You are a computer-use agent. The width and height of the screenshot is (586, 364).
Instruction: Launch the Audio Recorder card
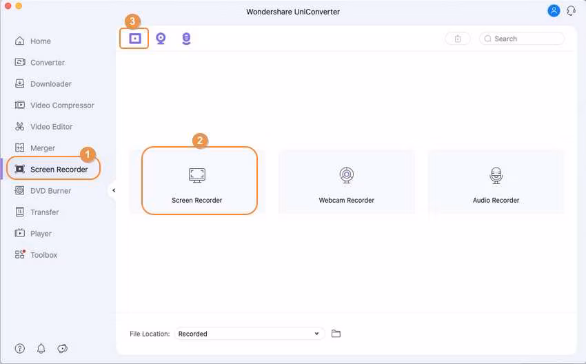point(496,181)
